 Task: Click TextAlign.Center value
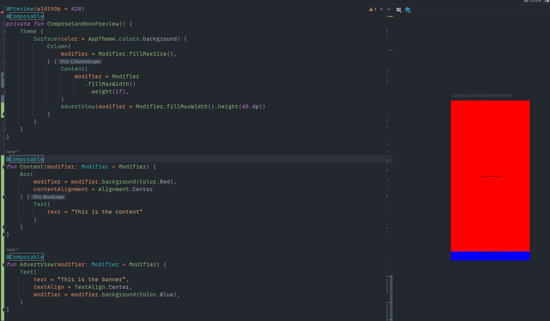pos(102,287)
